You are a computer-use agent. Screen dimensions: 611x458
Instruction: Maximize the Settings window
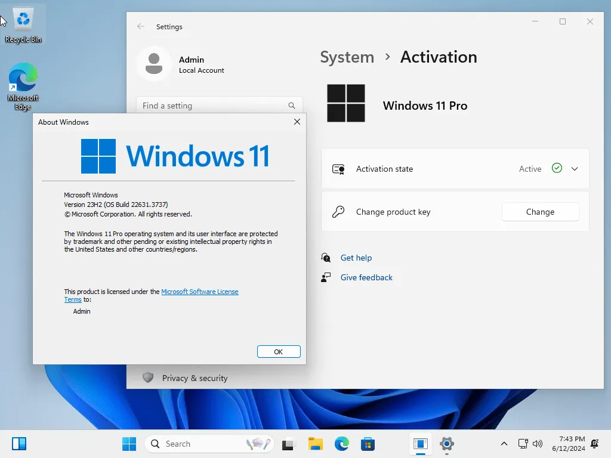pyautogui.click(x=562, y=21)
